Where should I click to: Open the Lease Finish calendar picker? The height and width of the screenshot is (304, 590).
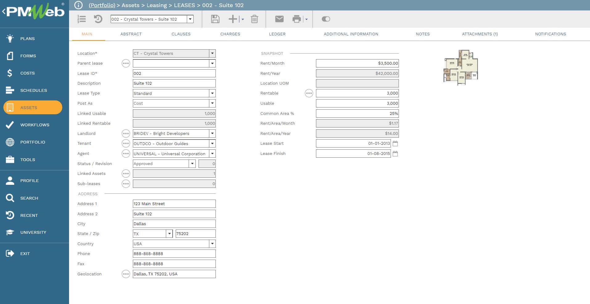coord(395,154)
